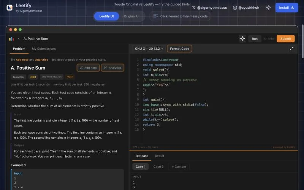Open the Problem tab
The height and width of the screenshot is (190, 304).
19,49
